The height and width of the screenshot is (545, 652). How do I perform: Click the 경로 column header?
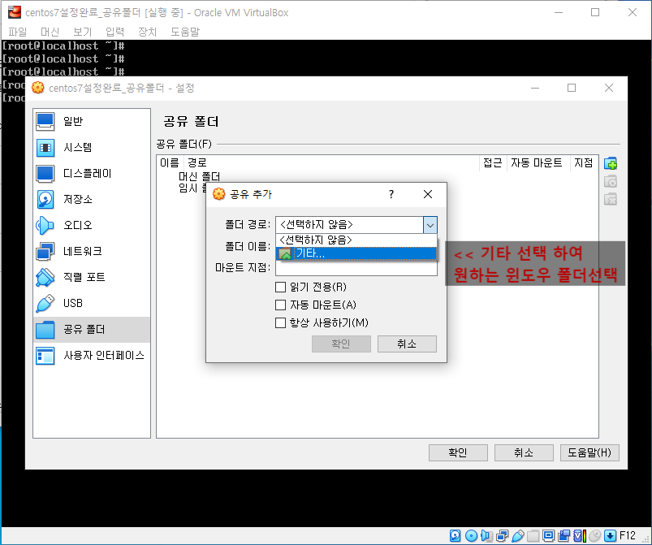331,162
